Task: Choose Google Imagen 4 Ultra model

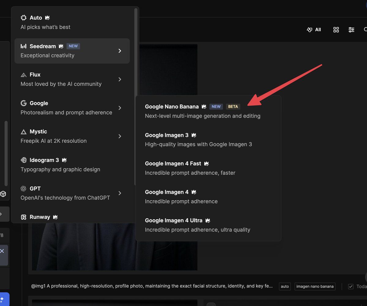Action: tap(208, 225)
